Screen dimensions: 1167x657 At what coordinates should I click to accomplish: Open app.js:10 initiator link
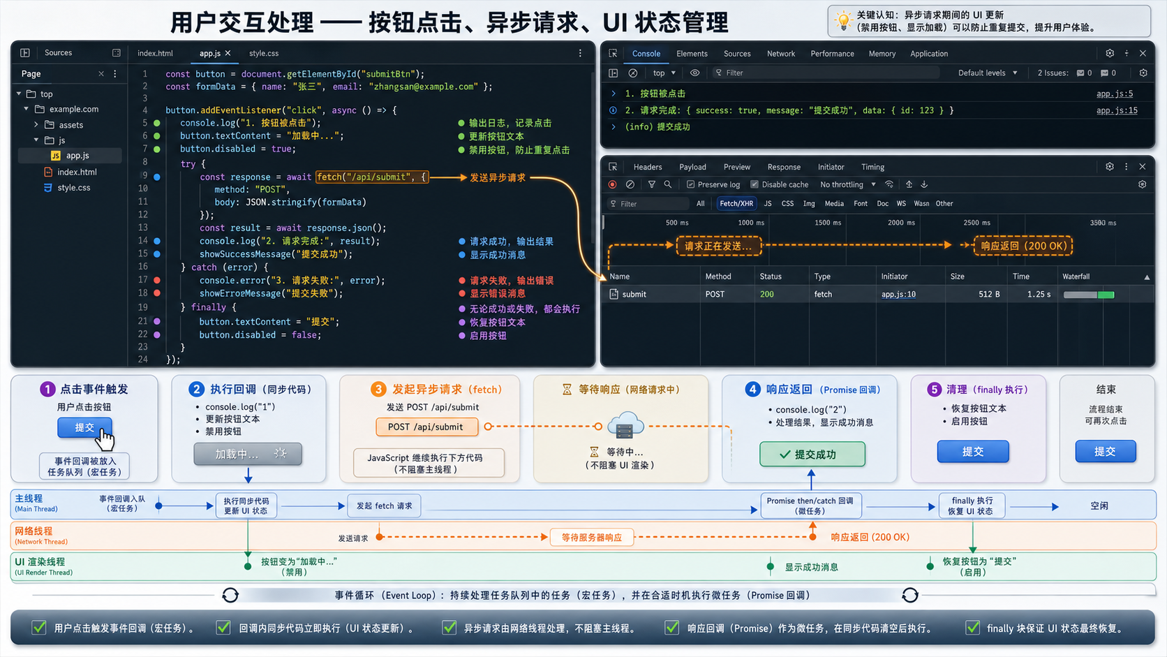point(898,294)
